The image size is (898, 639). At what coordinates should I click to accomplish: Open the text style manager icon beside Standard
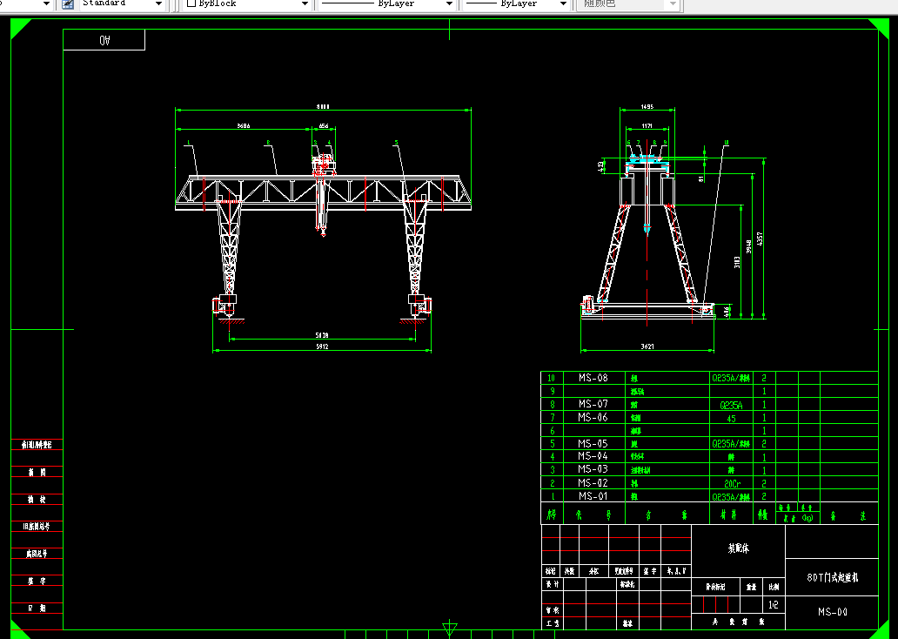[x=68, y=4]
